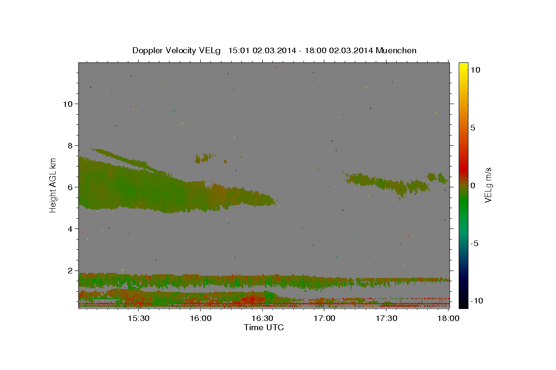
Task: Click the 'VELg m/s' colorbar label
Action: [x=488, y=185]
